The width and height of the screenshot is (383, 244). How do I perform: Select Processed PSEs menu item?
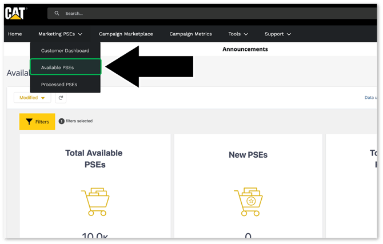coord(59,85)
